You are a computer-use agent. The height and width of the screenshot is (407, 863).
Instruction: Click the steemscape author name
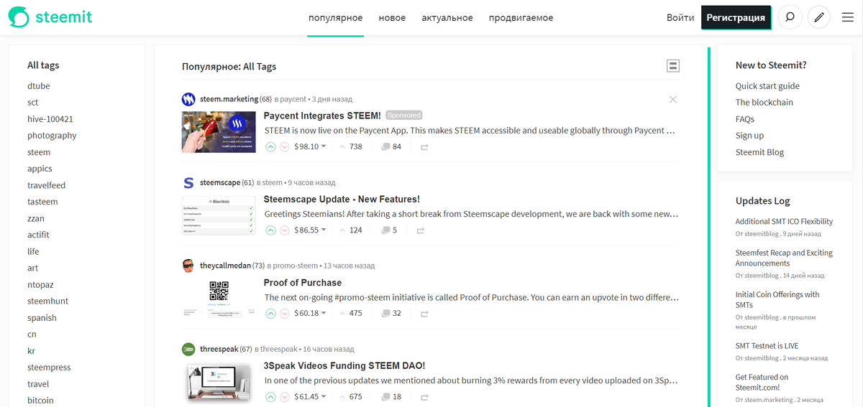click(220, 182)
